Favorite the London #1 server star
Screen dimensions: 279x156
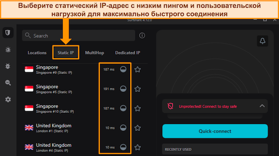[x=137, y=128]
